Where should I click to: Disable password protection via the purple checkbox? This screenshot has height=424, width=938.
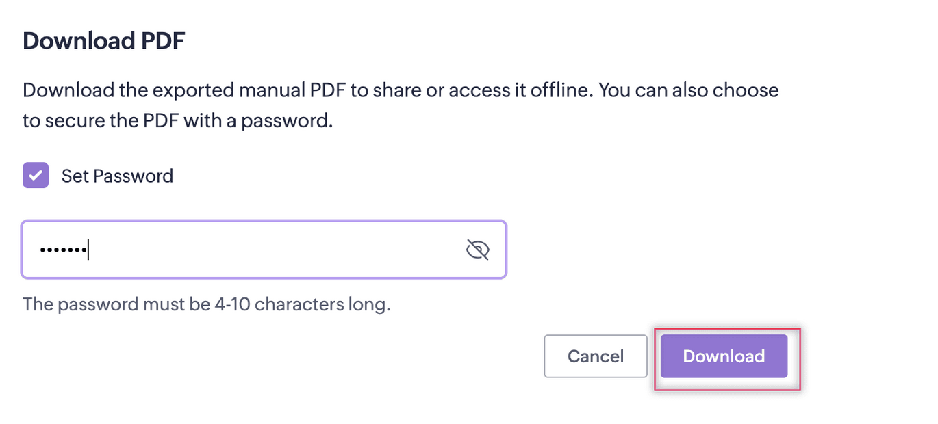click(36, 176)
